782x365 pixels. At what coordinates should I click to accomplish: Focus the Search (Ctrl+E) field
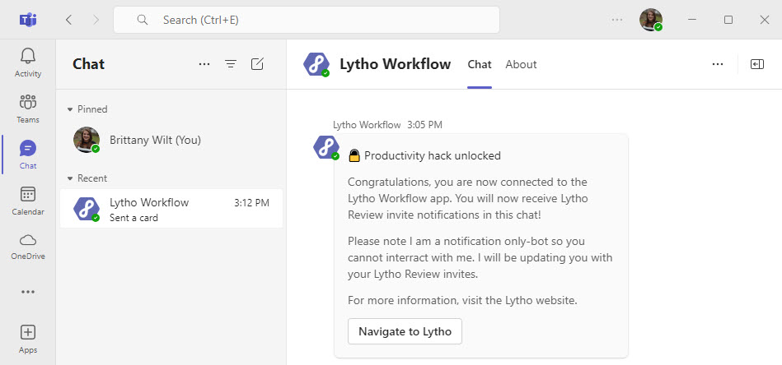tap(307, 20)
